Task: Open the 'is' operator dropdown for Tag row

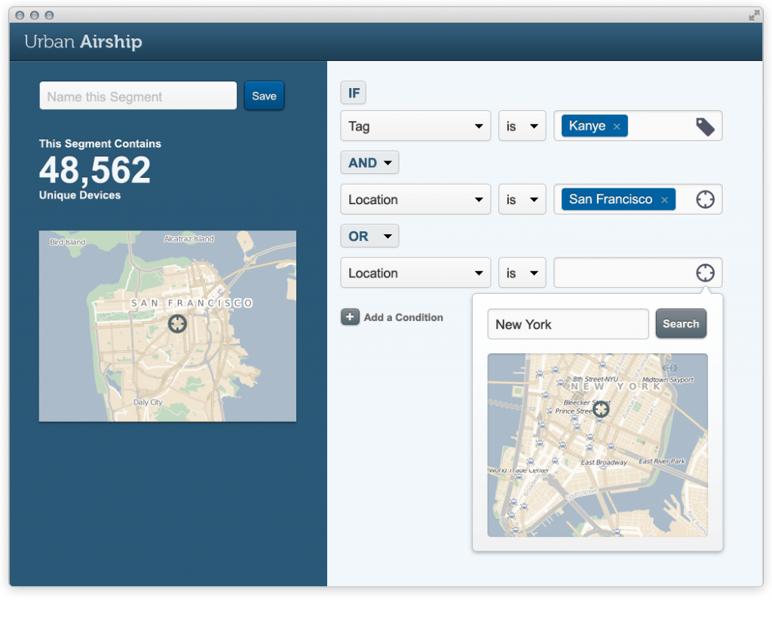Action: point(522,126)
